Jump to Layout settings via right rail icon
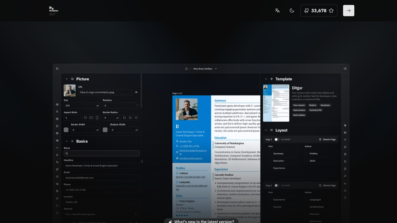Image resolution: width=397 pixels, height=223 pixels. point(345,132)
